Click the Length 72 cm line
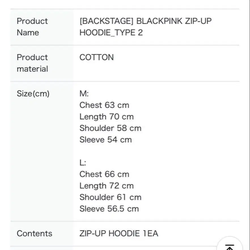This screenshot has width=250, height=250. 107,186
